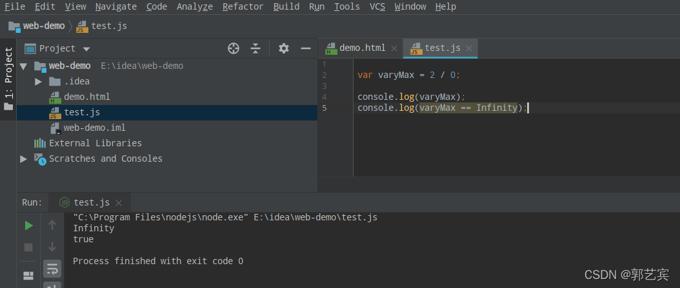Click the true output line in console

pos(83,239)
